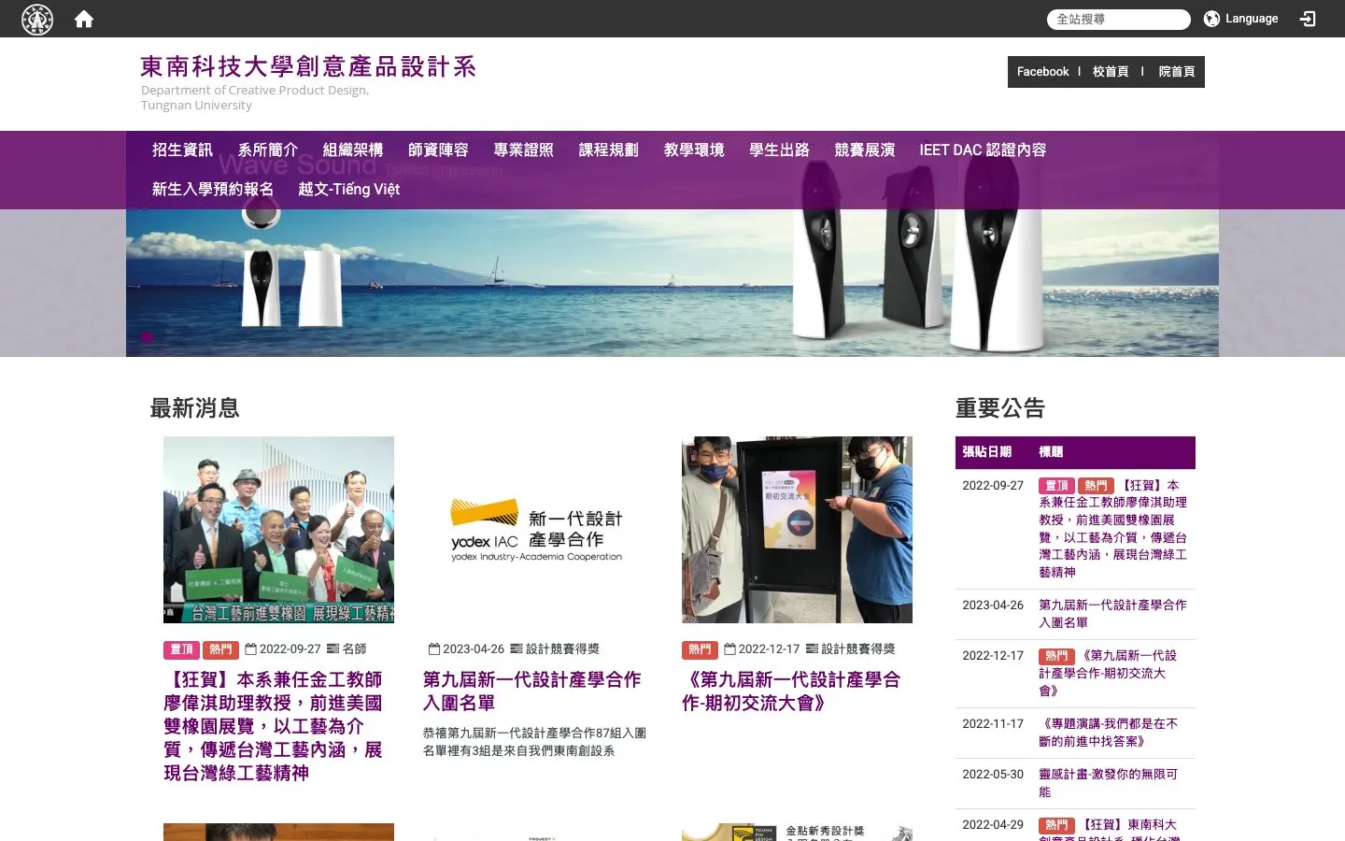This screenshot has height=841, width=1345.
Task: Open the 2022-09-27 announcement in 重要公告
Action: [x=1113, y=529]
